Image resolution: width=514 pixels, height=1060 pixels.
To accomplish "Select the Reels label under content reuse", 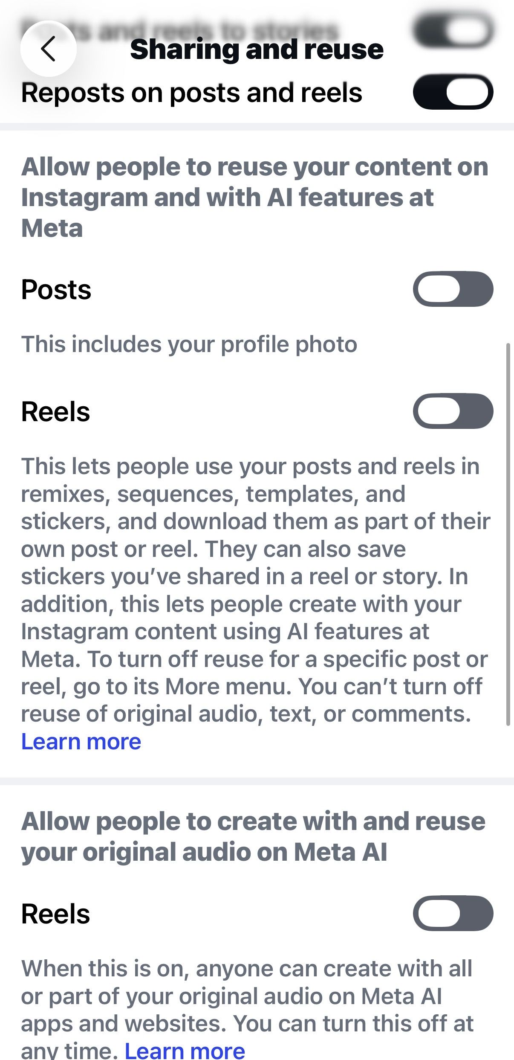I will click(x=56, y=411).
